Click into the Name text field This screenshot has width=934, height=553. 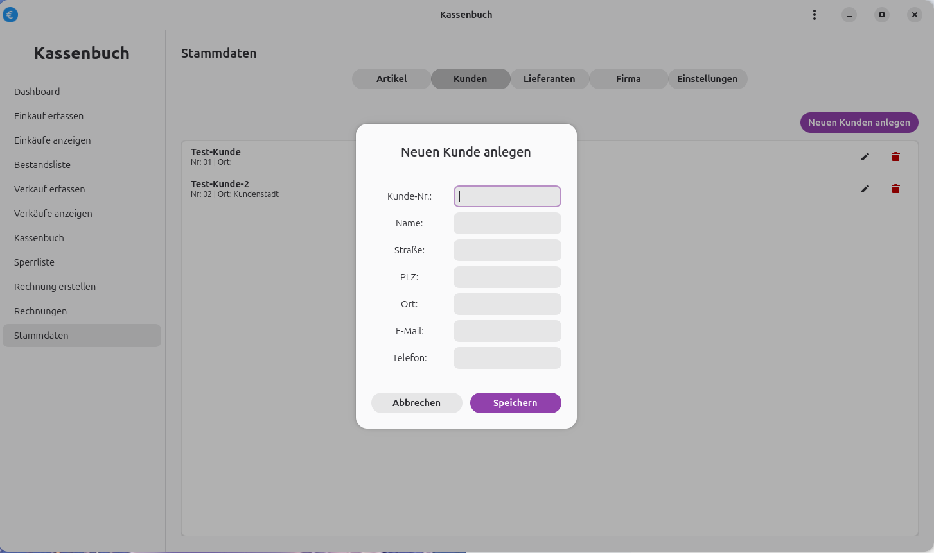[x=507, y=223]
